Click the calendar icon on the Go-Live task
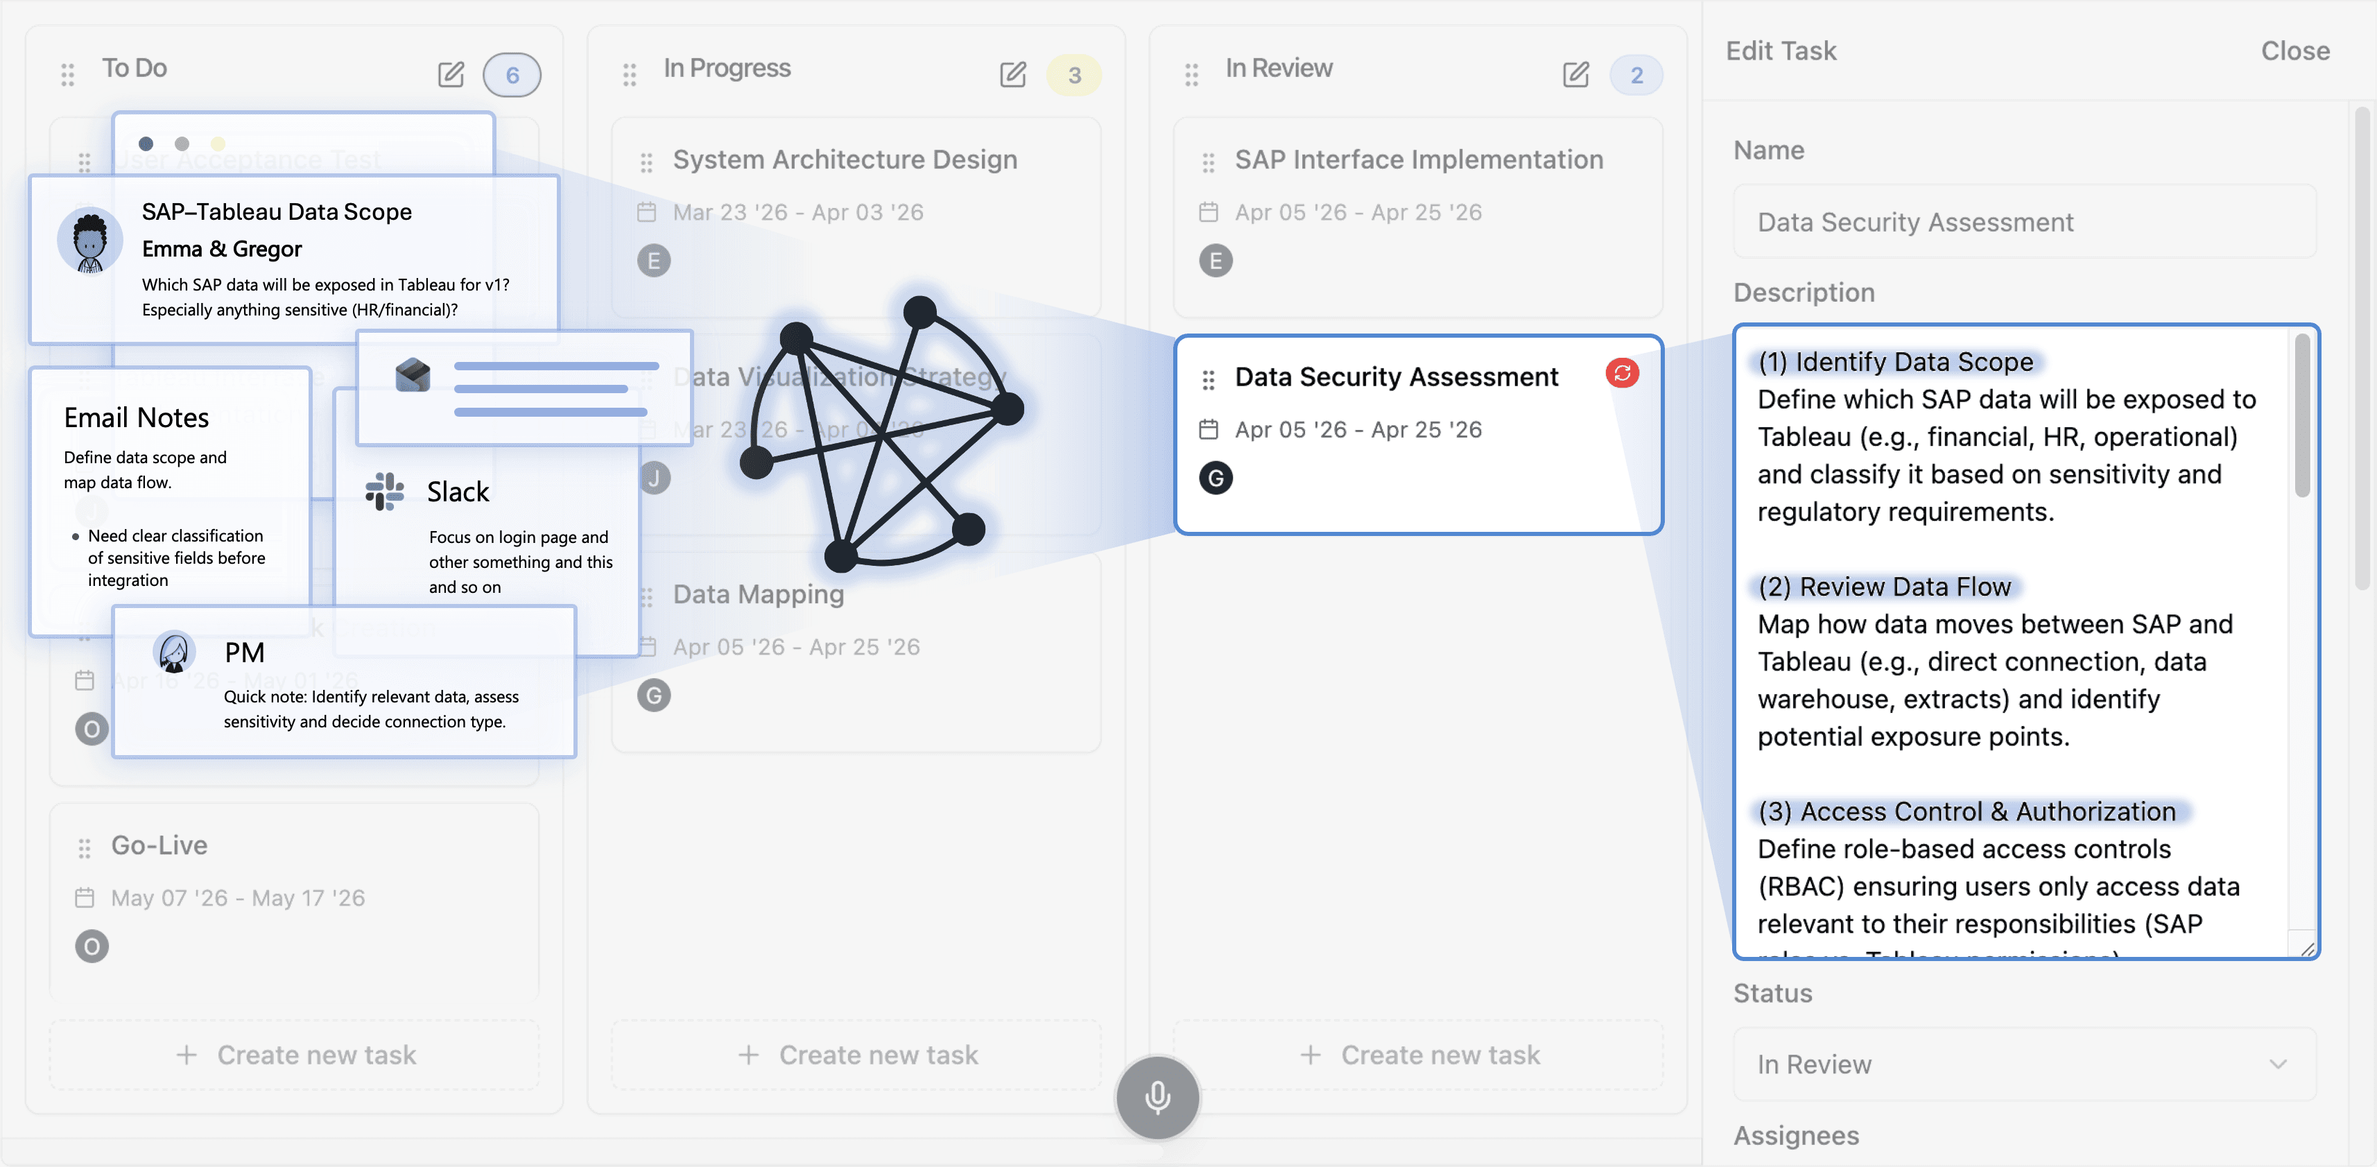 coord(85,897)
